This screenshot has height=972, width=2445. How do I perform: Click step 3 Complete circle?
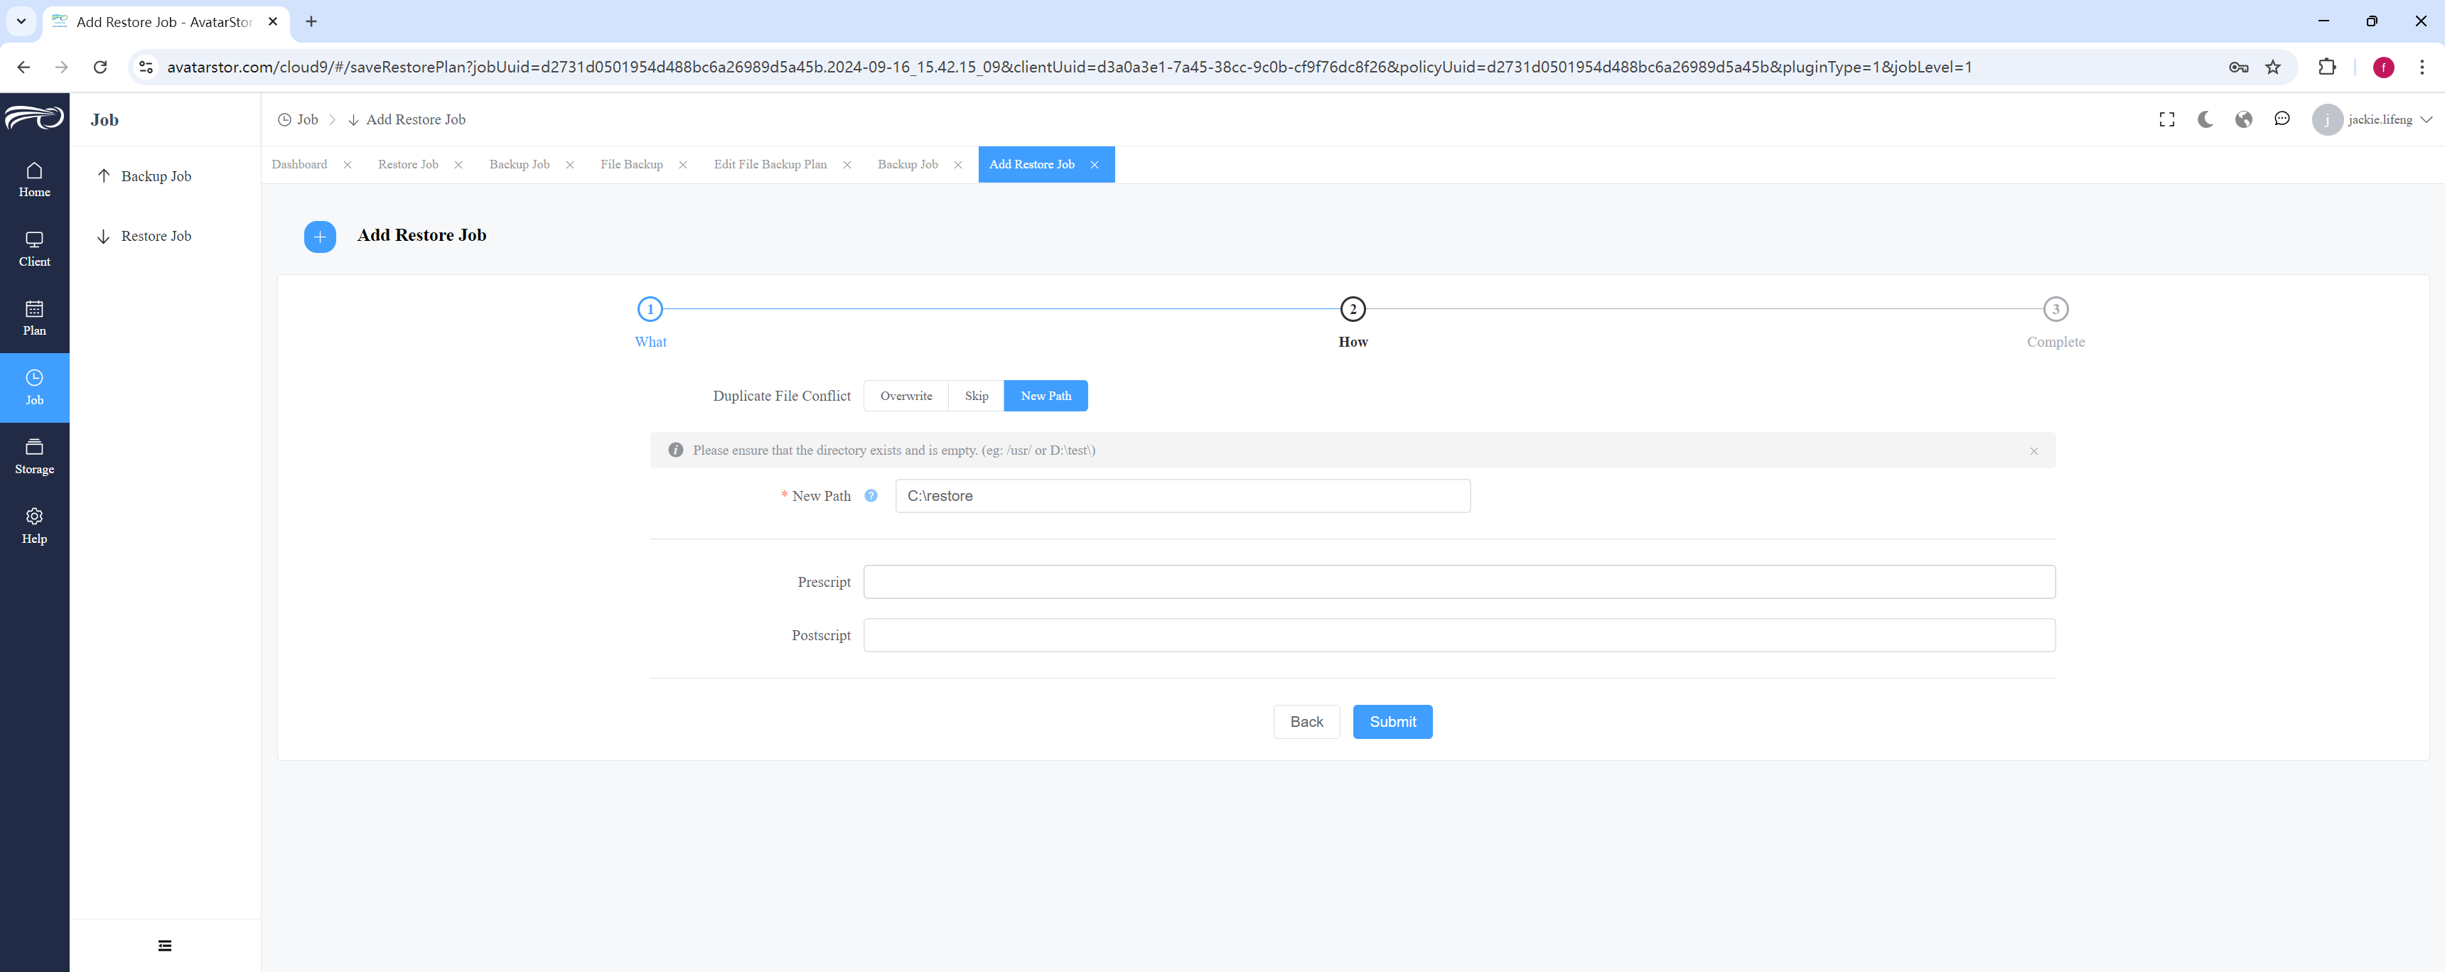(x=2056, y=310)
